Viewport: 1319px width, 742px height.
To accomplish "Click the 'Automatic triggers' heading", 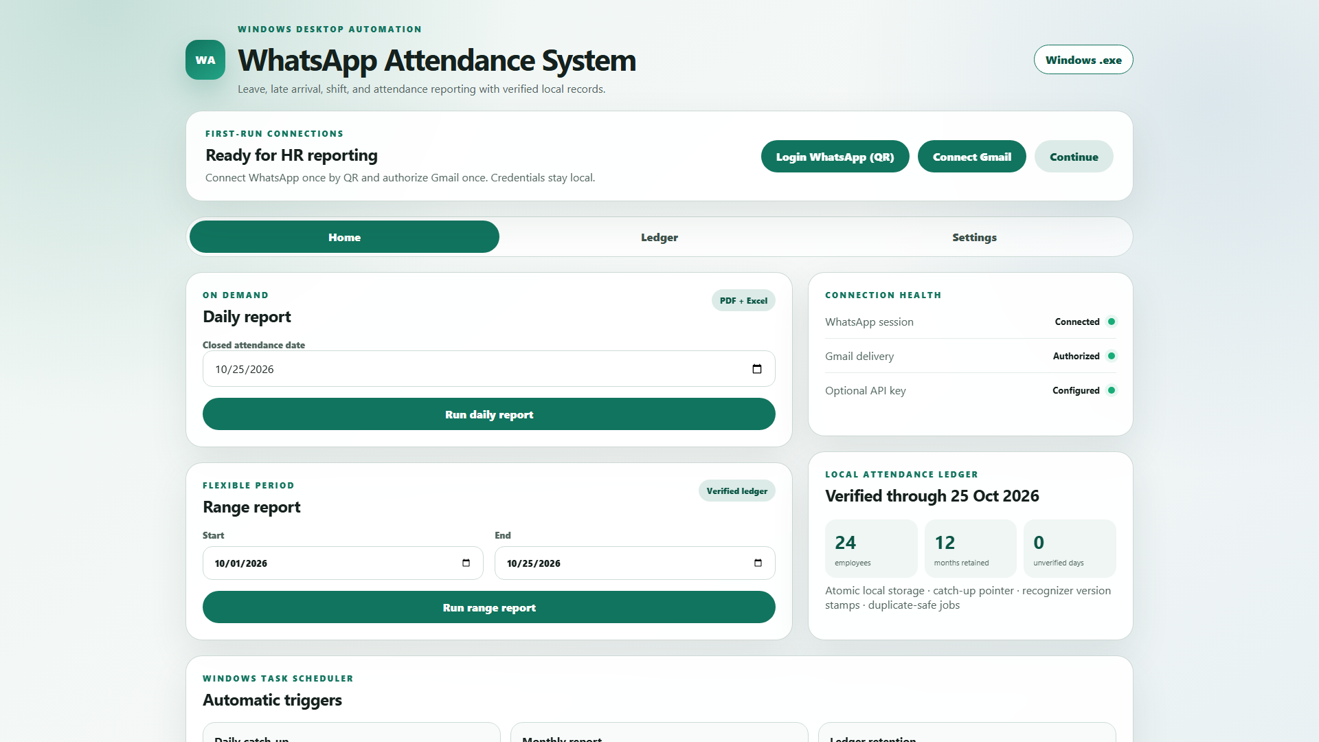I will [272, 700].
